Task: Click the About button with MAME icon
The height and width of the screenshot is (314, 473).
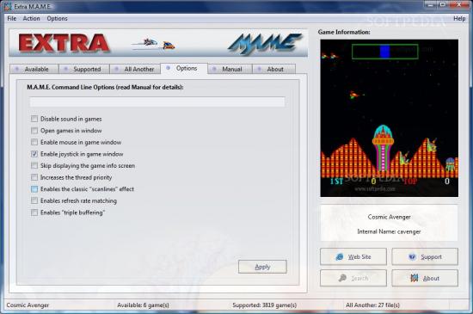Action: tap(425, 278)
